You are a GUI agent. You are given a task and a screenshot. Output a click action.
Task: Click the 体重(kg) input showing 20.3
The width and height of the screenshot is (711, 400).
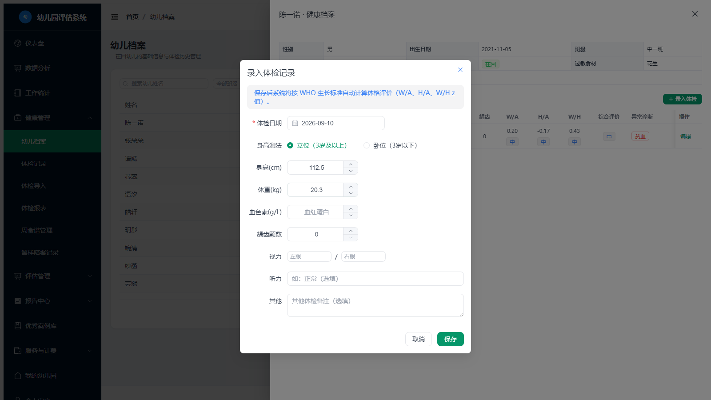[316, 190]
